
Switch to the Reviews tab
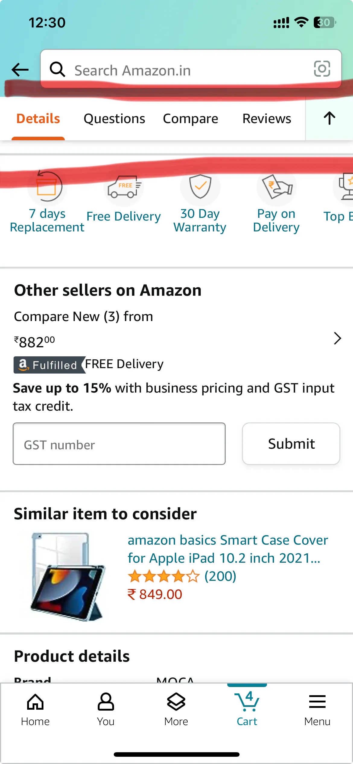click(x=267, y=118)
